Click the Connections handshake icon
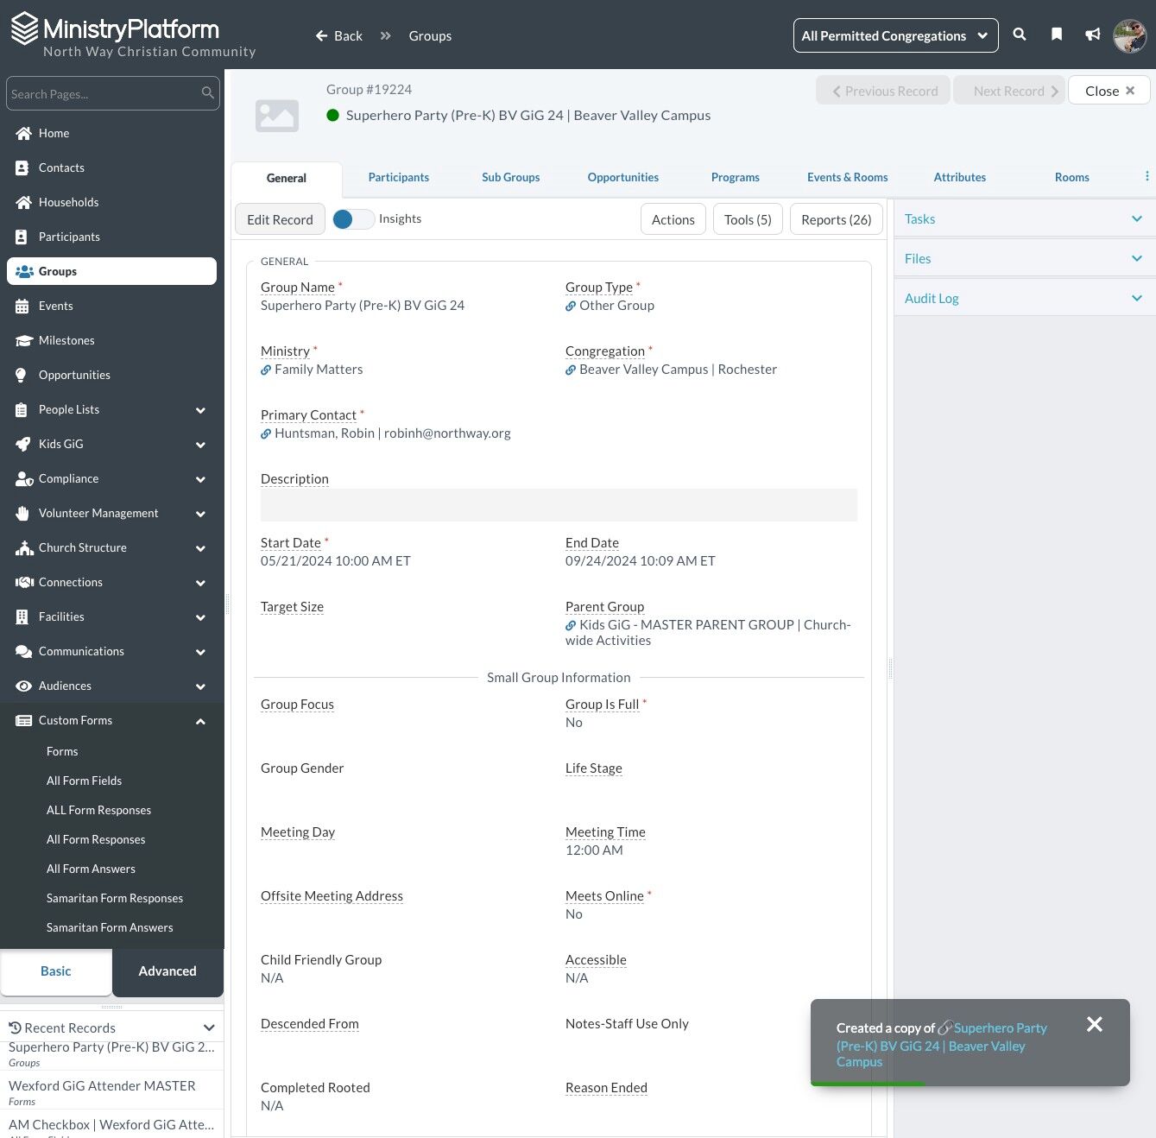Image resolution: width=1156 pixels, height=1138 pixels. click(24, 582)
